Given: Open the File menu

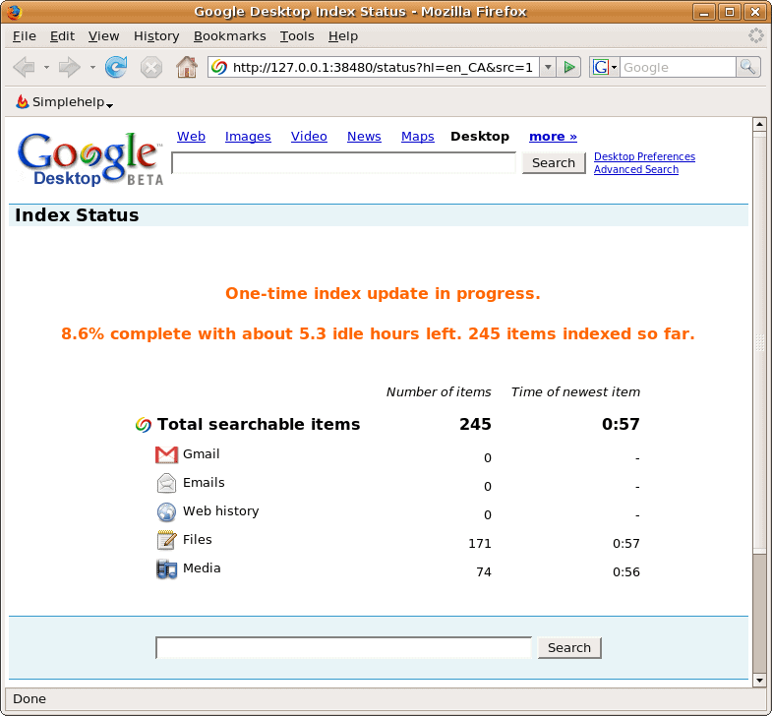Looking at the screenshot, I should tap(25, 36).
